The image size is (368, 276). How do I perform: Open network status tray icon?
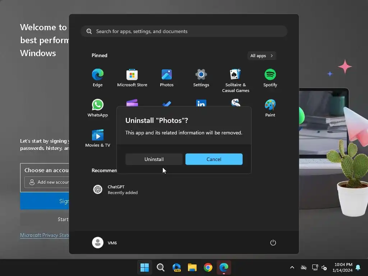315,267
